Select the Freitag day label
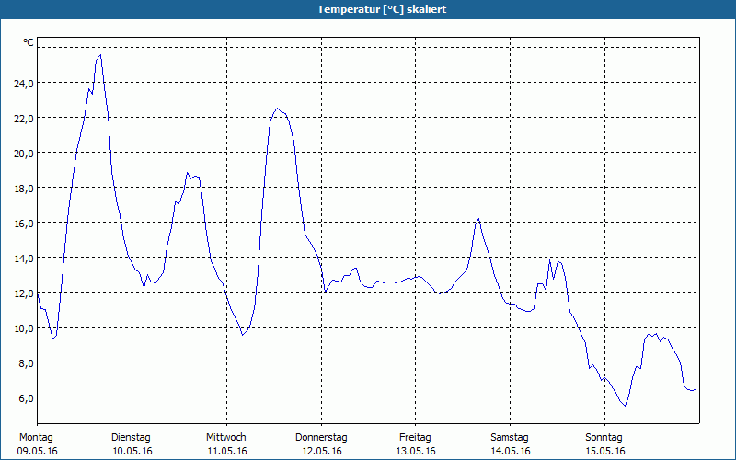Image resolution: width=736 pixels, height=460 pixels. coord(415,438)
